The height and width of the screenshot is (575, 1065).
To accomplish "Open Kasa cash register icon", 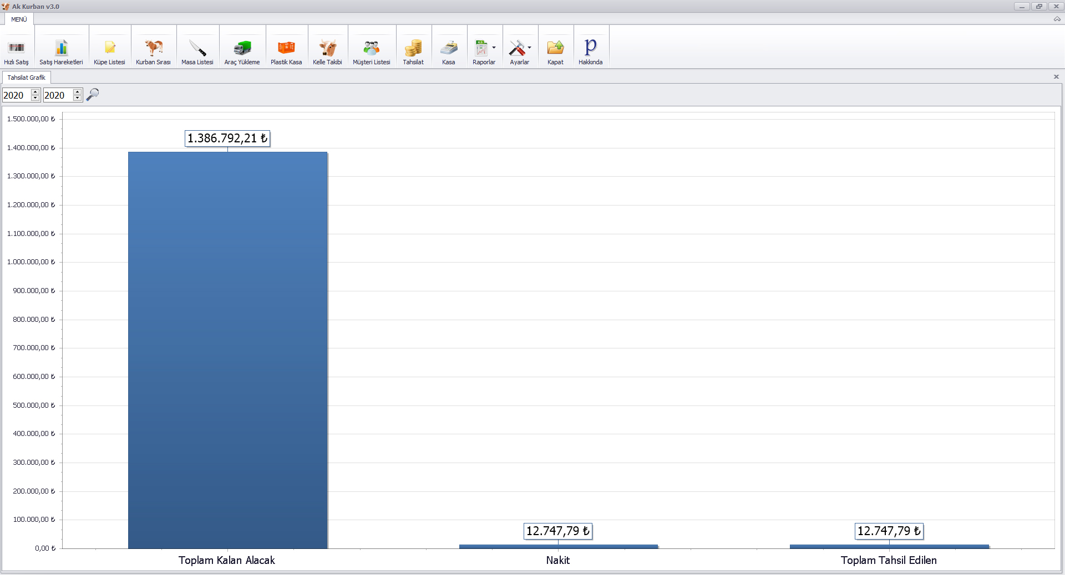I will coord(449,48).
